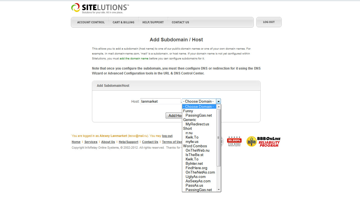Open the BBBOnline Reliability Program badge

click(263, 142)
